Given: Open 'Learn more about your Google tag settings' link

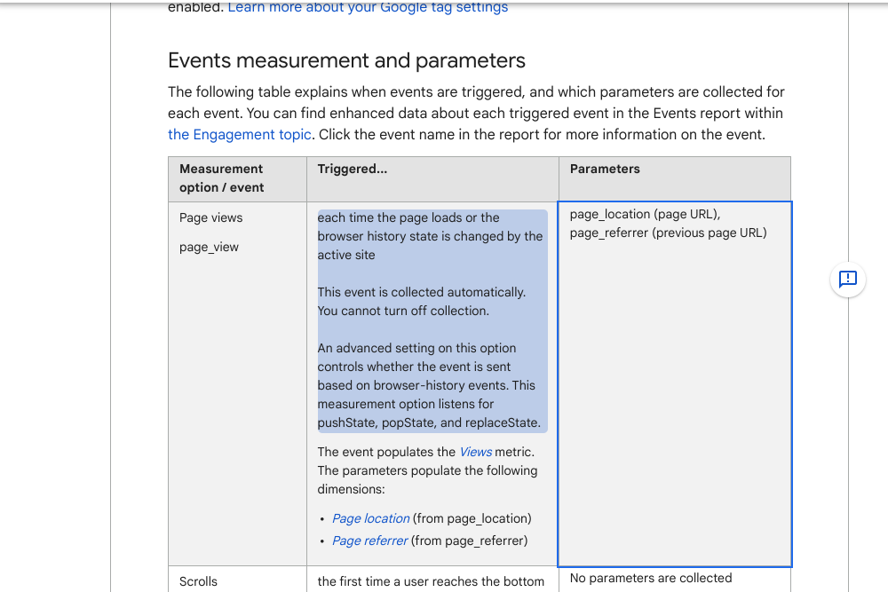Looking at the screenshot, I should [x=368, y=7].
